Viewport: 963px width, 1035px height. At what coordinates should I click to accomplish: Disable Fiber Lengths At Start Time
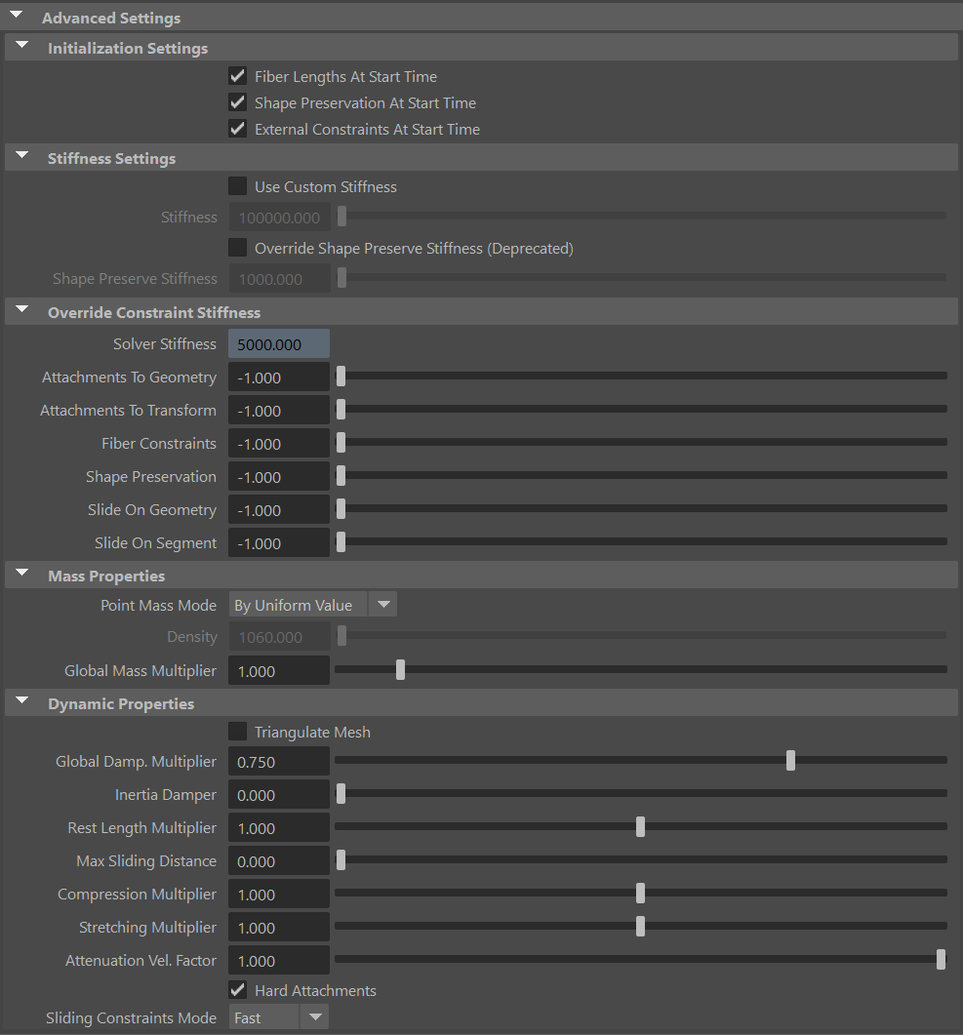coord(238,75)
